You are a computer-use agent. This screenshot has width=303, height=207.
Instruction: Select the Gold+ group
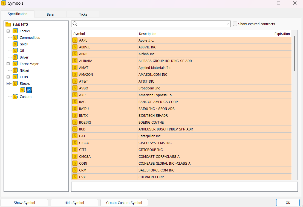point(24,44)
